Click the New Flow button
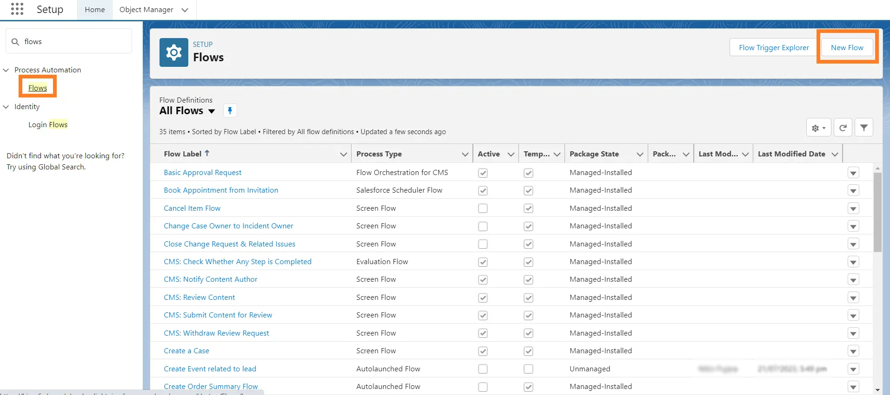This screenshot has width=890, height=395. coord(847,47)
